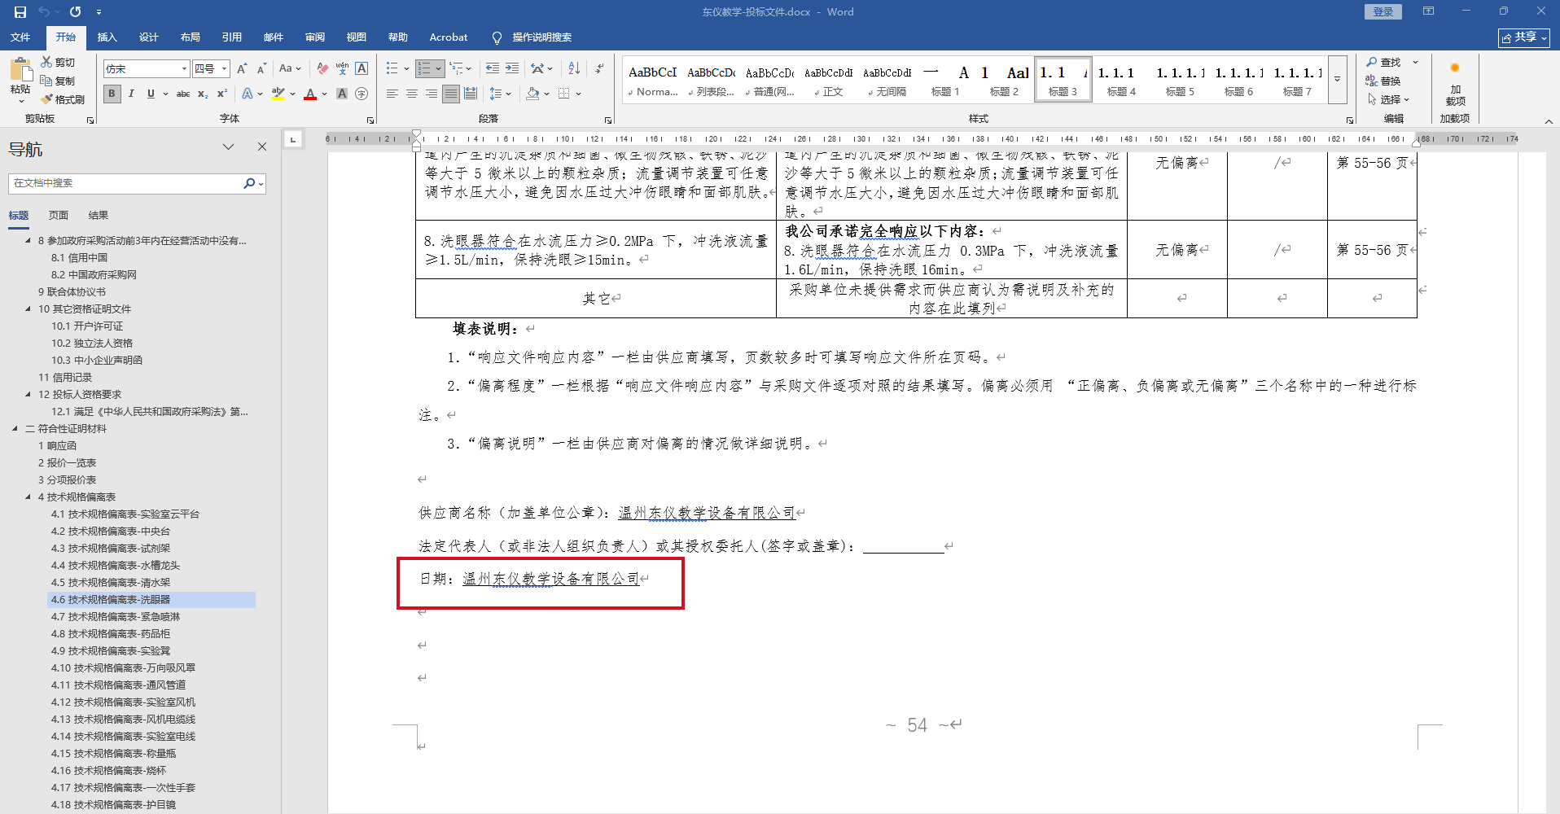Save the document with the floppy disk icon

20,12
